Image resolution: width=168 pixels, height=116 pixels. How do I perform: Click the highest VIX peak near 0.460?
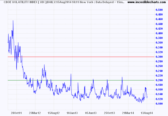[x=13, y=21]
